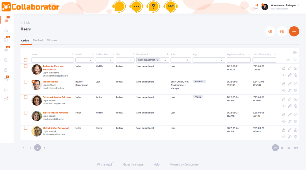Switch to the Active tab
The width and height of the screenshot is (306, 170).
(25, 41)
